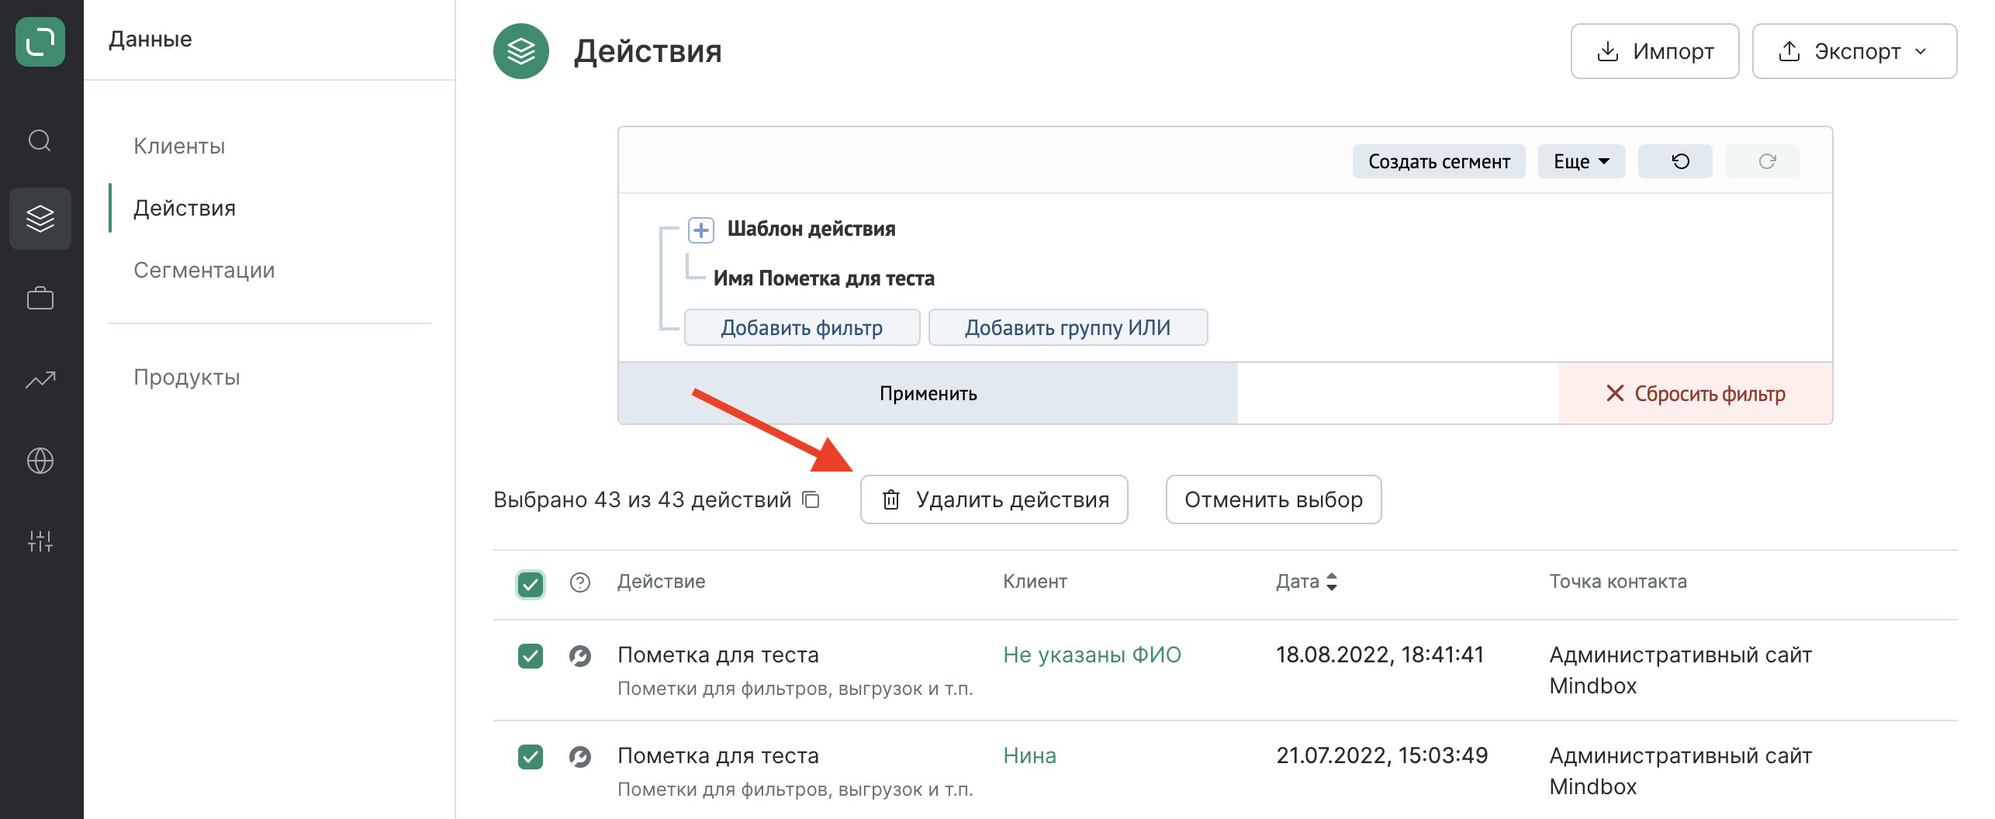Click the Данные sidebar heading
Viewport: 1995px width, 819px height.
click(150, 39)
